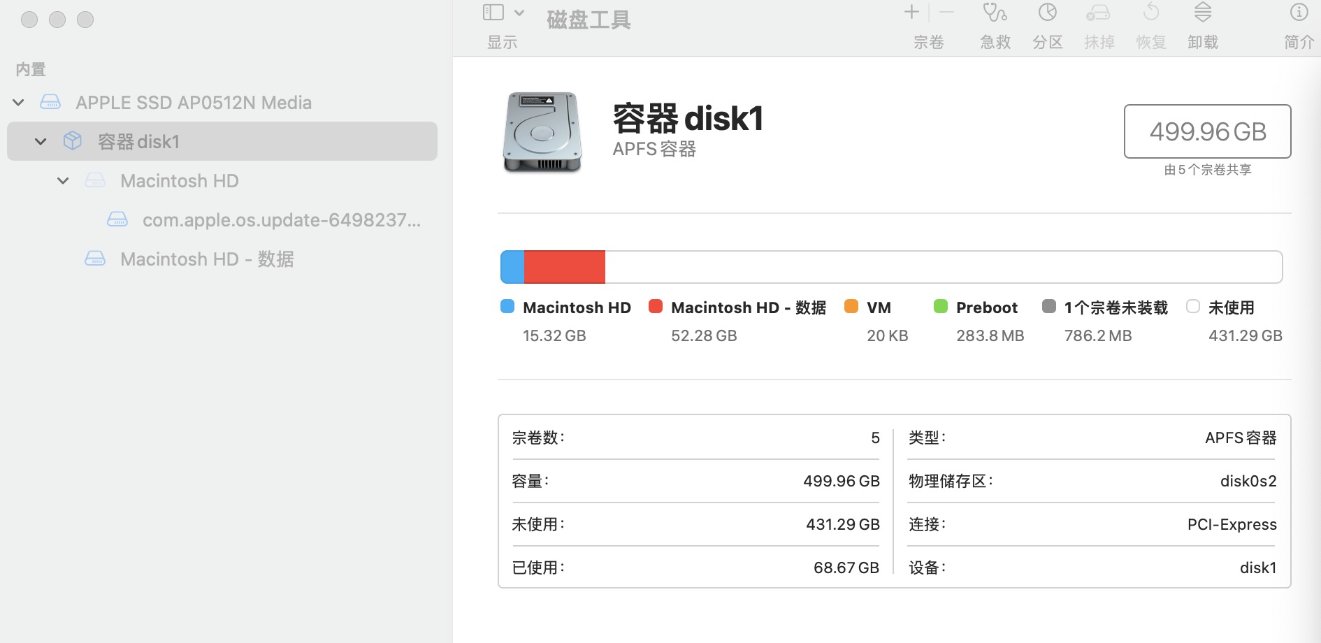1321x643 pixels.
Task: Collapse the APPLE SSD AP0512N Media tree
Action: 19,103
